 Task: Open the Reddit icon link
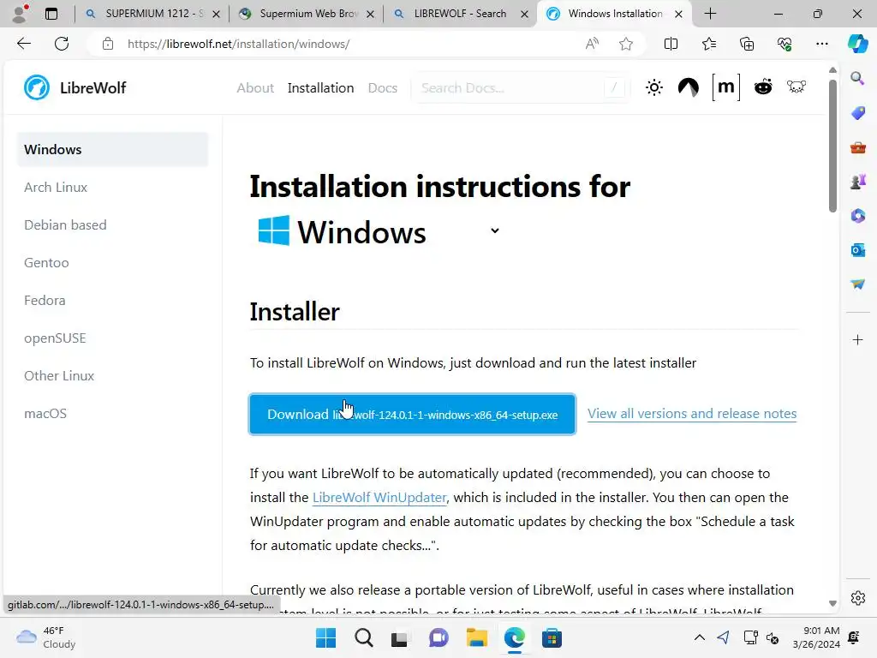763,87
